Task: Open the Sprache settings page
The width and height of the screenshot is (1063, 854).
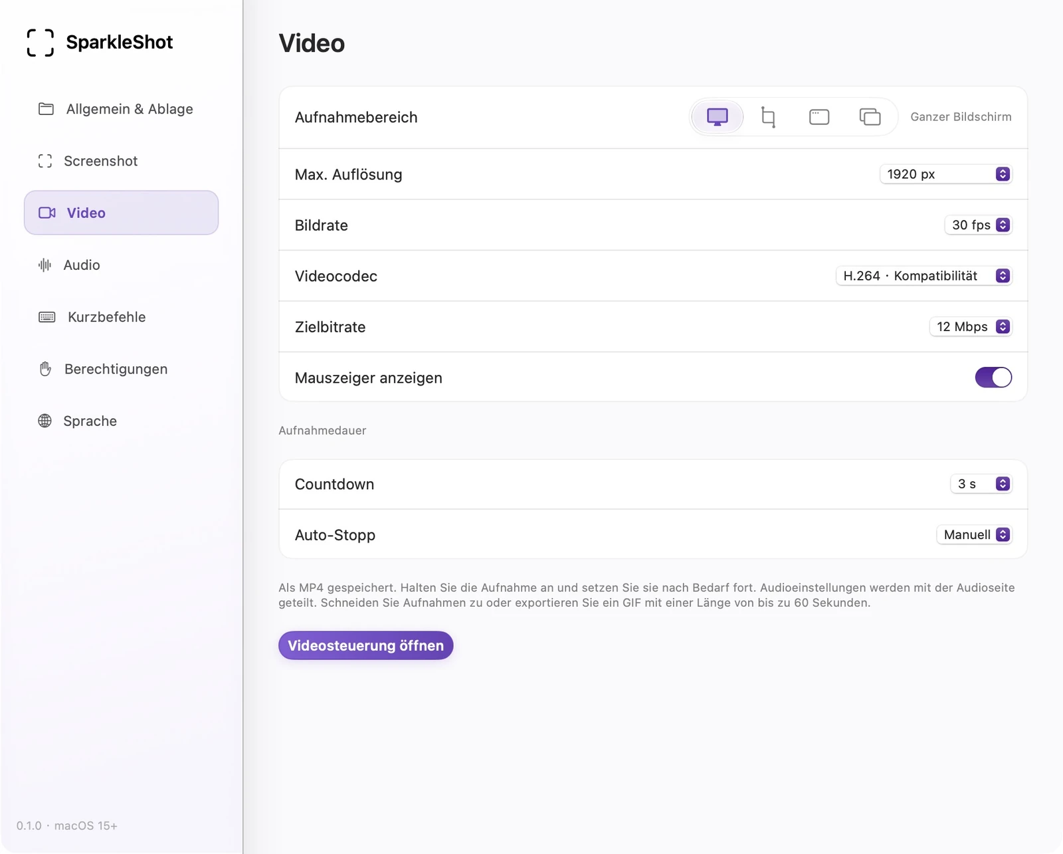Action: pos(121,421)
